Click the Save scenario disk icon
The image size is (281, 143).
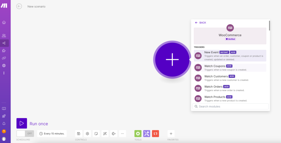pos(79,133)
